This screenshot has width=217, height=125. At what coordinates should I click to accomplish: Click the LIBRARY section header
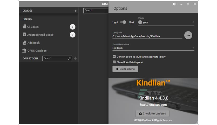(28, 19)
